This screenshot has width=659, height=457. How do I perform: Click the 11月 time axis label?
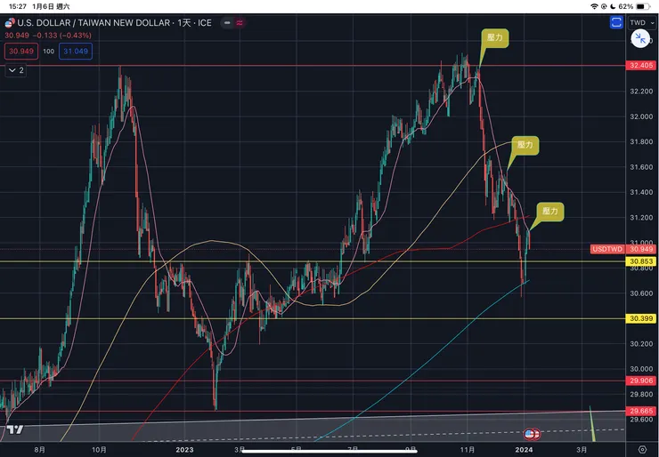click(467, 450)
